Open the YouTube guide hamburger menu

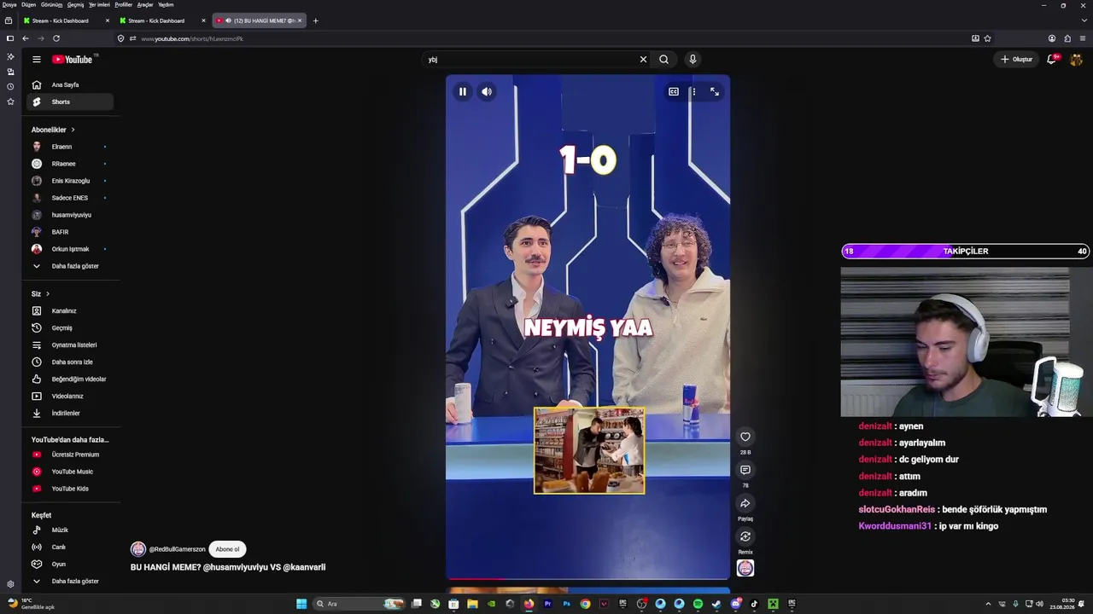(x=37, y=59)
